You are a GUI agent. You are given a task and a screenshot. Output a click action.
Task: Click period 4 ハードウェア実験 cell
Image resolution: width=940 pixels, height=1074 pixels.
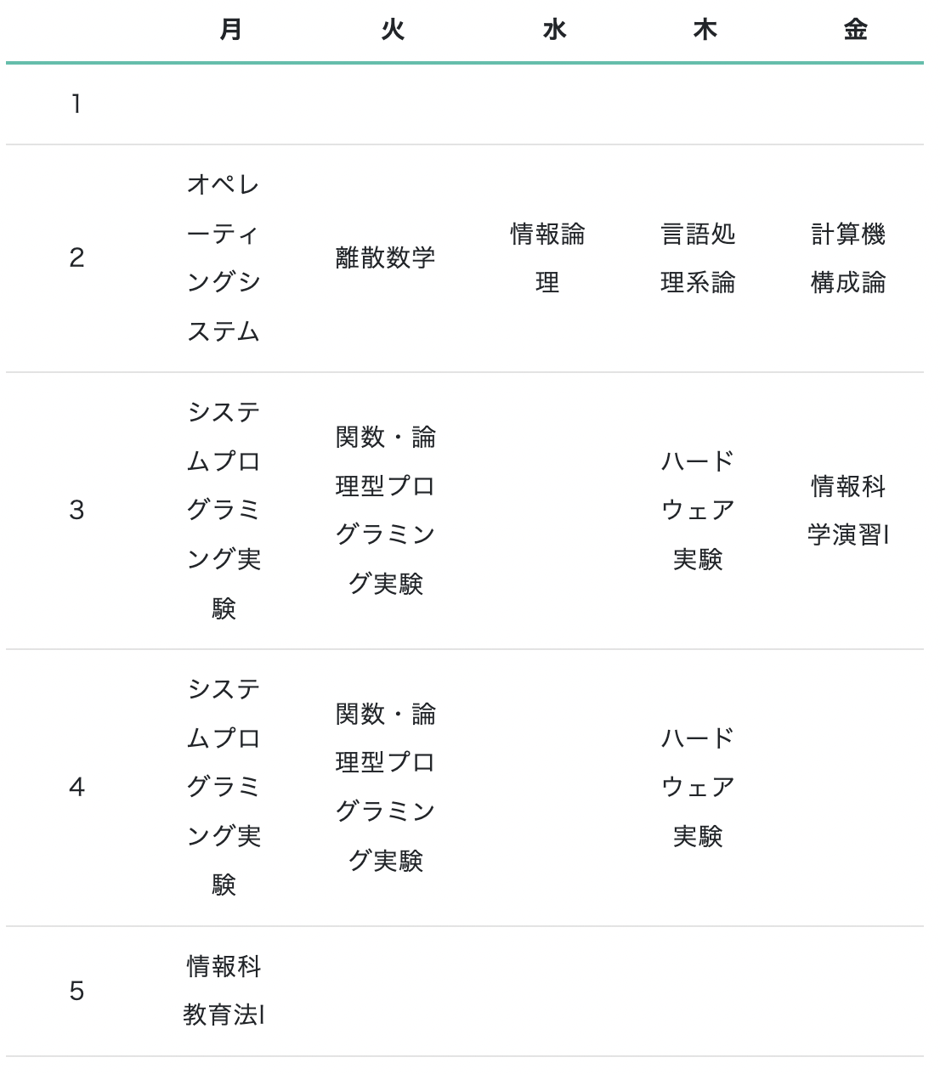point(698,788)
